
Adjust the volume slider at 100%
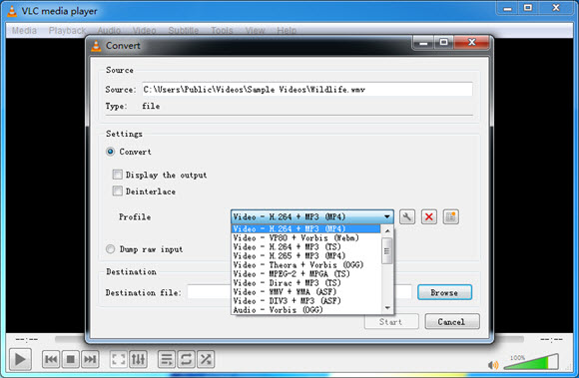coord(531,361)
